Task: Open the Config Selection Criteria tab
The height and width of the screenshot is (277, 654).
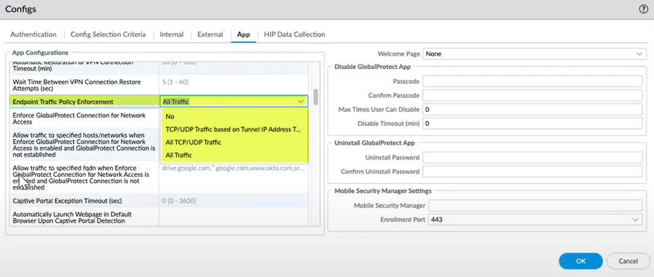Action: click(108, 35)
